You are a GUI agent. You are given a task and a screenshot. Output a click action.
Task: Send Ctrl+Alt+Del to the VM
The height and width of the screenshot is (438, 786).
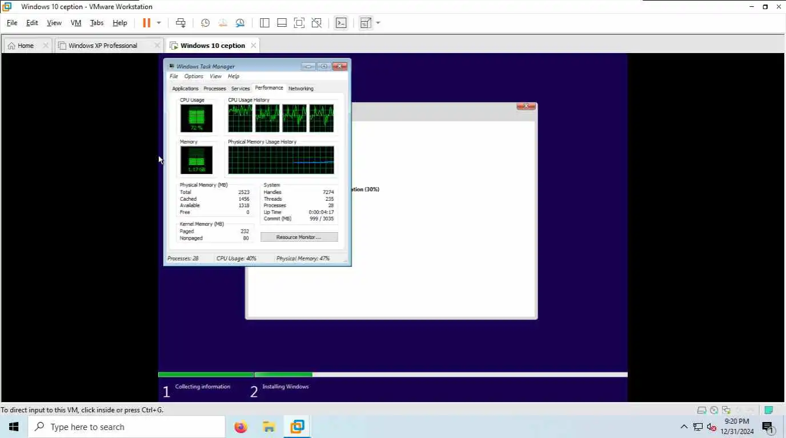click(x=181, y=23)
